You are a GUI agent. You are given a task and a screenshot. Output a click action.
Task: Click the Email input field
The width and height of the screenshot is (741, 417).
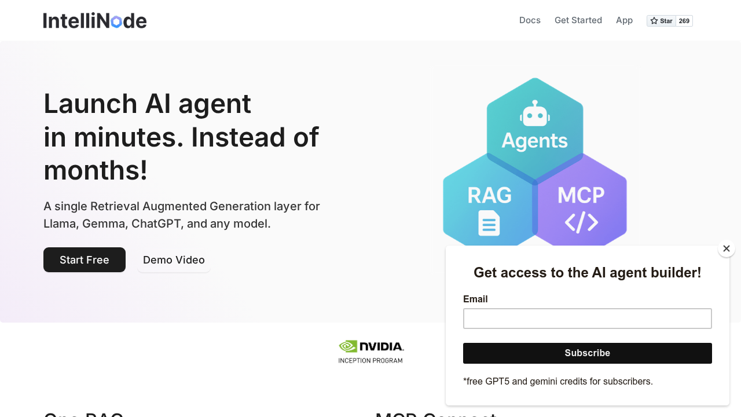tap(587, 319)
